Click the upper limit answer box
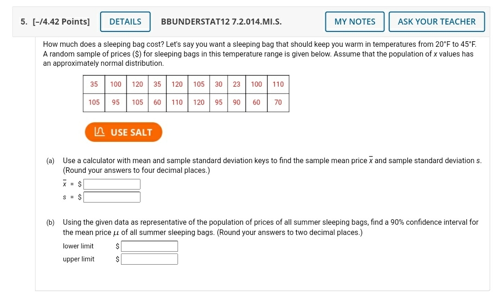The image size is (496, 298). (149, 259)
